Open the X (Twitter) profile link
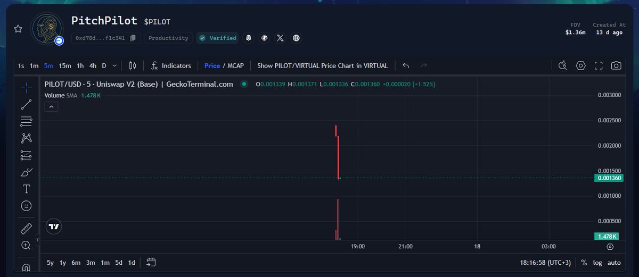This screenshot has height=277, width=639. [281, 38]
